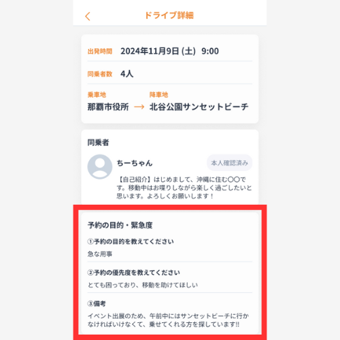Image resolution: width=340 pixels, height=340 pixels.
Task: Tap the orange back arrow
Action: point(88,16)
